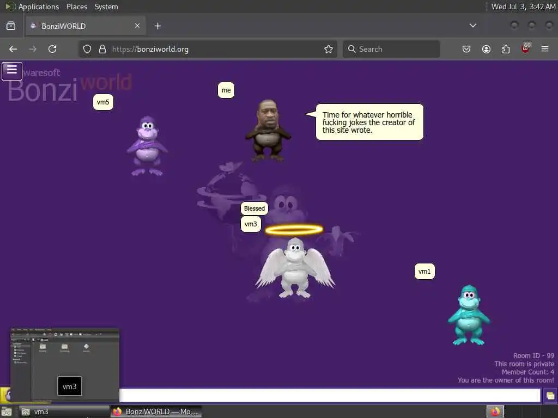The width and height of the screenshot is (558, 418).
Task: Open the extensions puzzle icon
Action: point(506,49)
